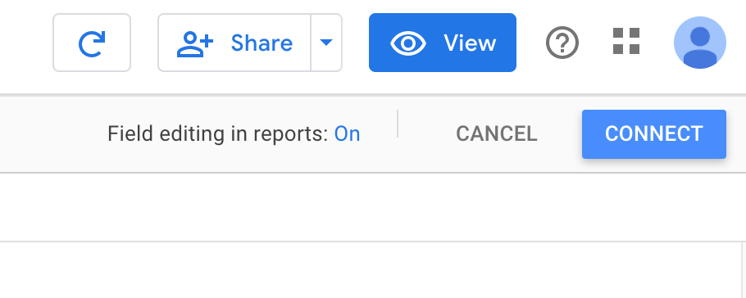This screenshot has height=298, width=746.
Task: Click the blue CONNECT button
Action: (654, 134)
